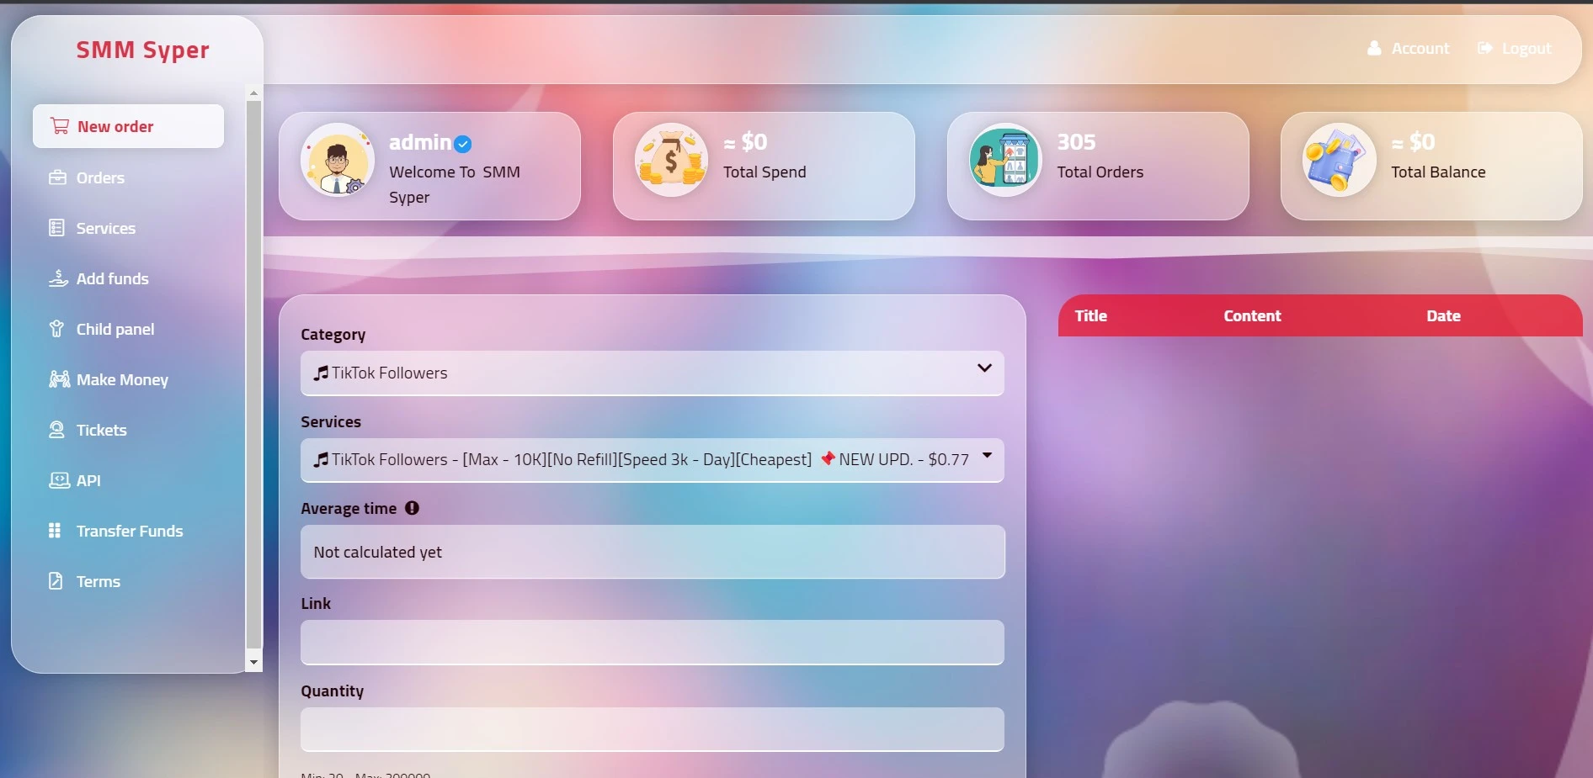Open Transfer Funds page
The image size is (1593, 778).
[128, 531]
